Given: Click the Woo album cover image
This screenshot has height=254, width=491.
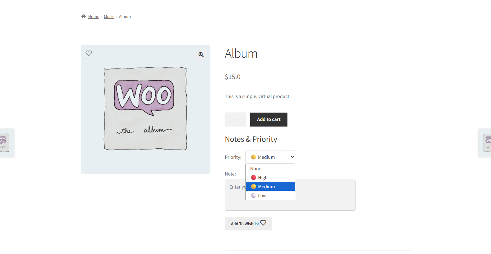Looking at the screenshot, I should click(x=145, y=109).
